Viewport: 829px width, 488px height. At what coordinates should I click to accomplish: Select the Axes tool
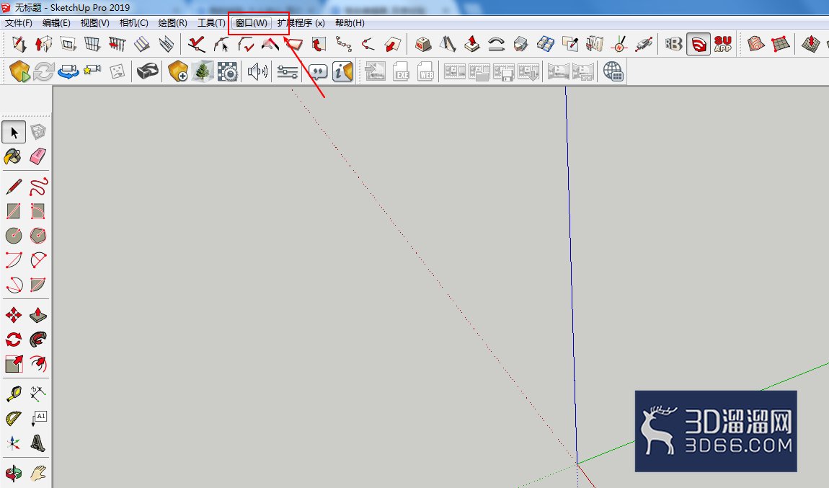(14, 443)
